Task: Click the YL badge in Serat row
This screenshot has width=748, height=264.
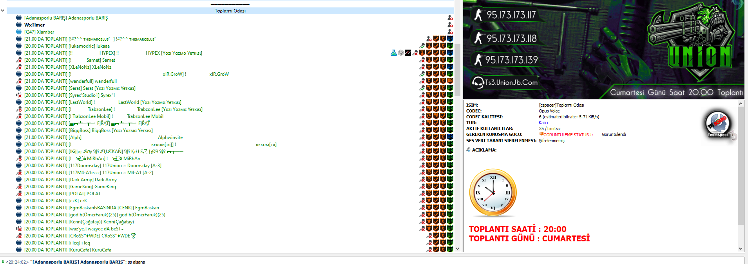Action: coord(429,88)
